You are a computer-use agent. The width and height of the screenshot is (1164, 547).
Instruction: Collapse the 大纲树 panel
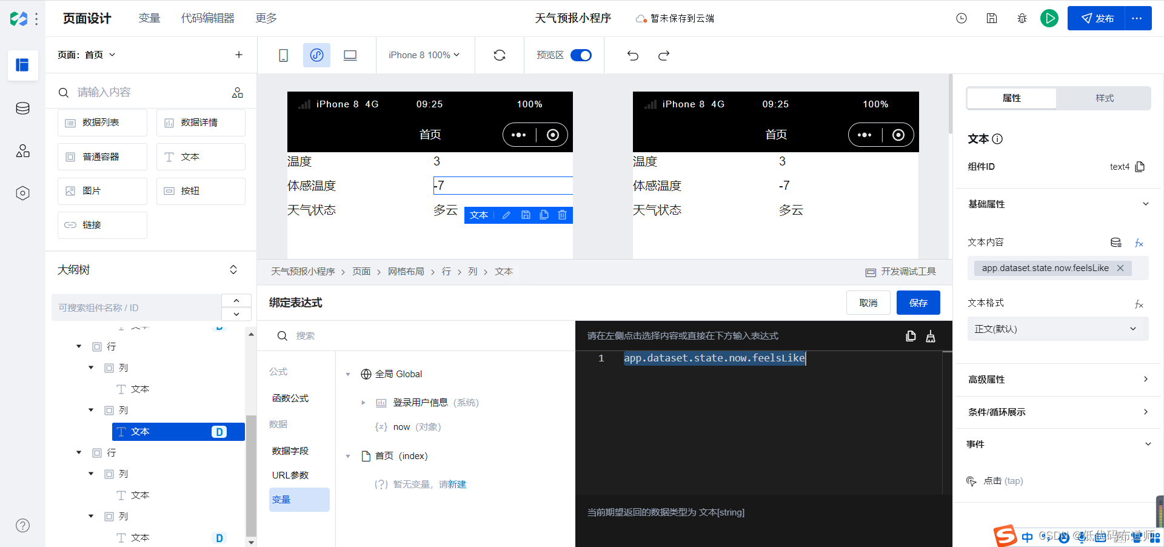[233, 270]
